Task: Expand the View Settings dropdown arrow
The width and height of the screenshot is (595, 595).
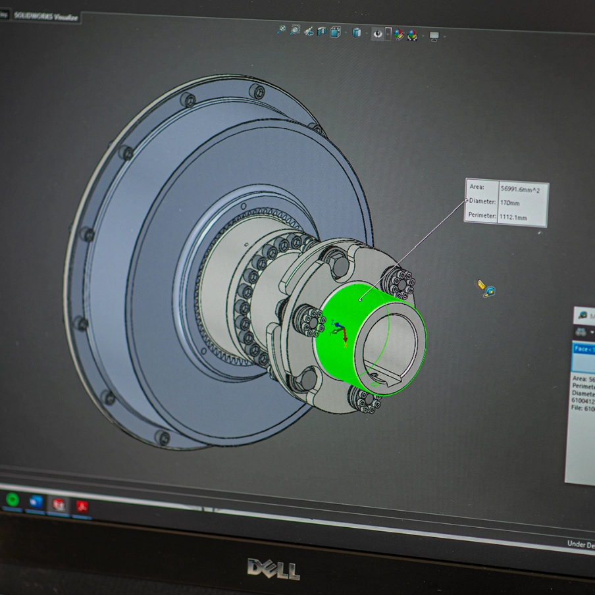Action: pos(444,37)
